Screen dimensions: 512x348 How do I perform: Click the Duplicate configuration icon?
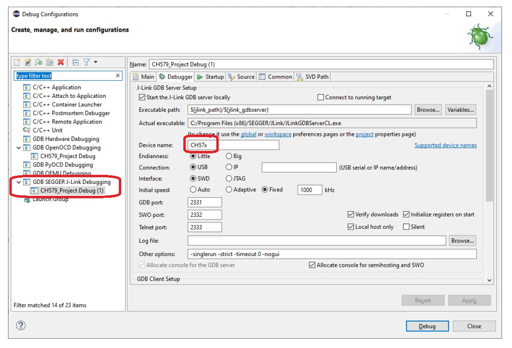pyautogui.click(x=50, y=62)
